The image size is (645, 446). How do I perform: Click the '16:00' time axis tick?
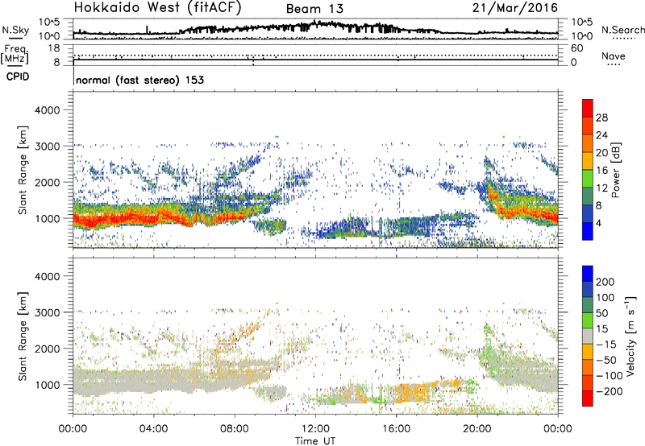[396, 429]
